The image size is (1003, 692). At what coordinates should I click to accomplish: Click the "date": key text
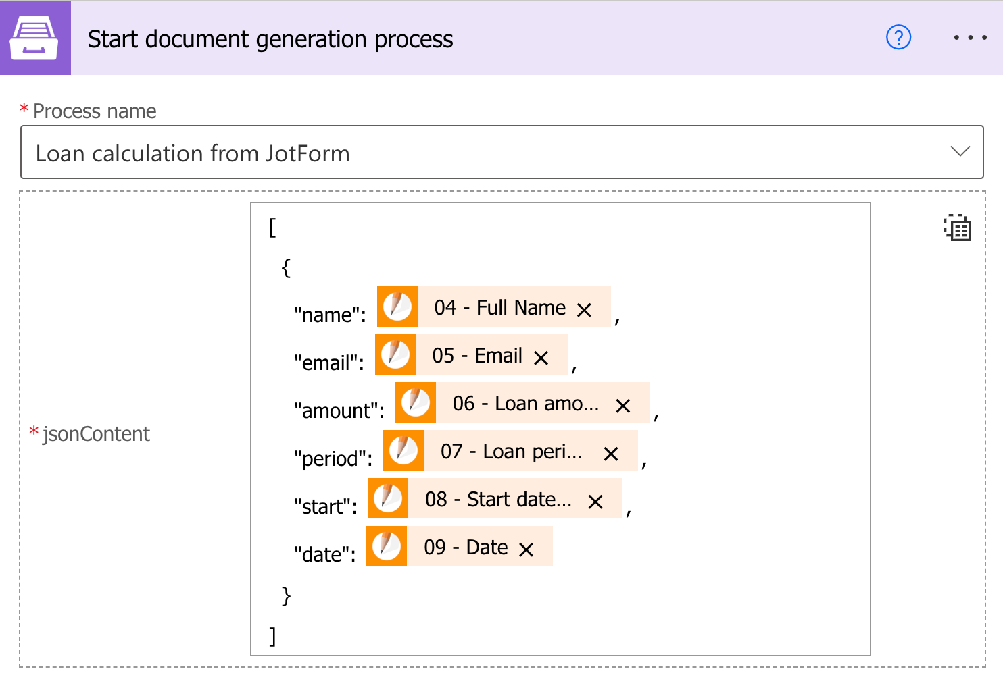(x=324, y=554)
